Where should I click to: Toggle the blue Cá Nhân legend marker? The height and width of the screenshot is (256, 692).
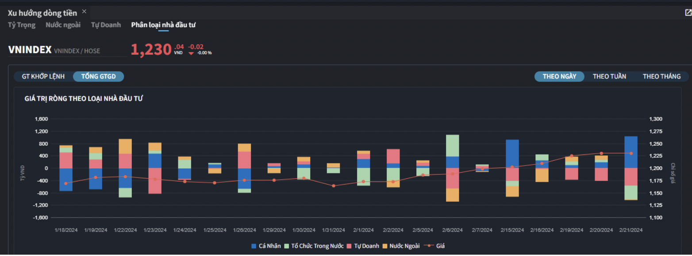[254, 246]
